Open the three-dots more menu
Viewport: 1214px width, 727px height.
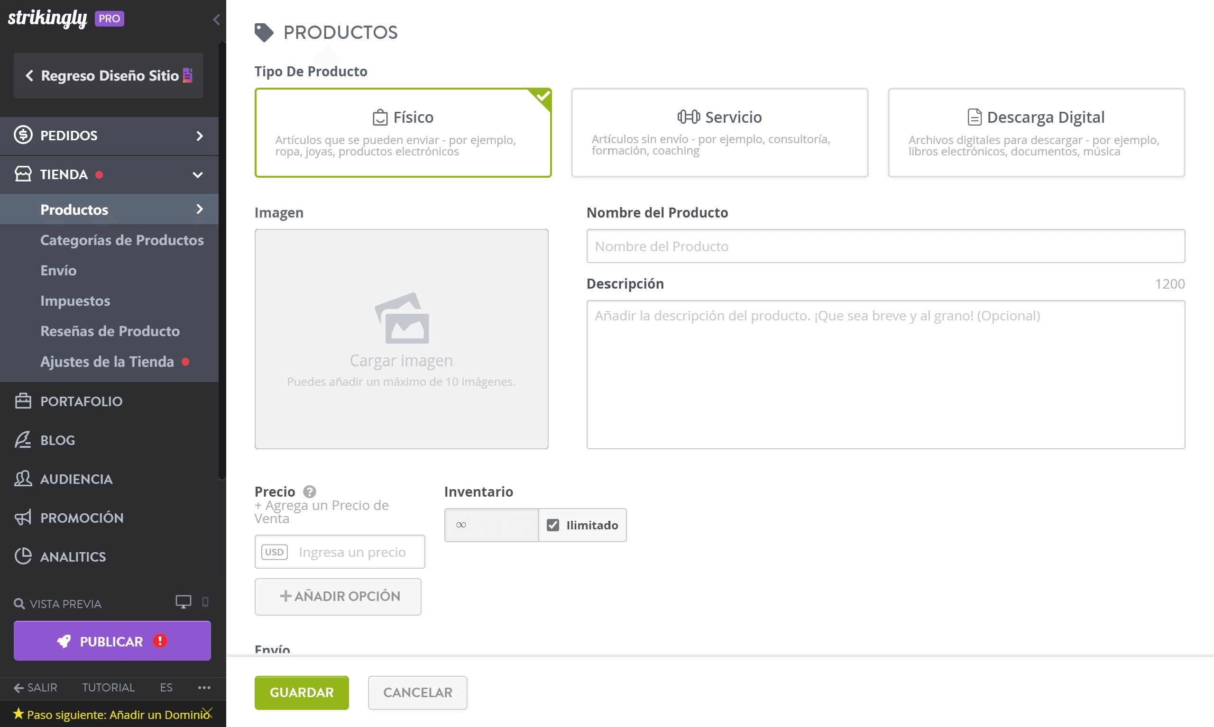204,687
